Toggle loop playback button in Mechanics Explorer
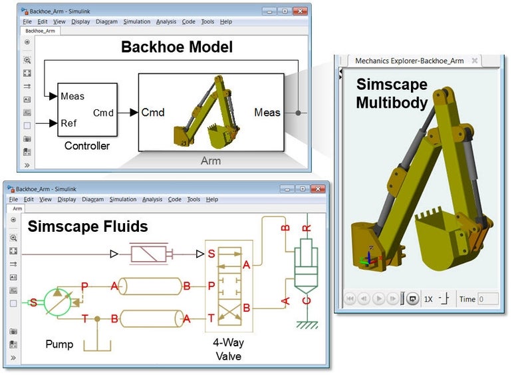 pyautogui.click(x=412, y=299)
